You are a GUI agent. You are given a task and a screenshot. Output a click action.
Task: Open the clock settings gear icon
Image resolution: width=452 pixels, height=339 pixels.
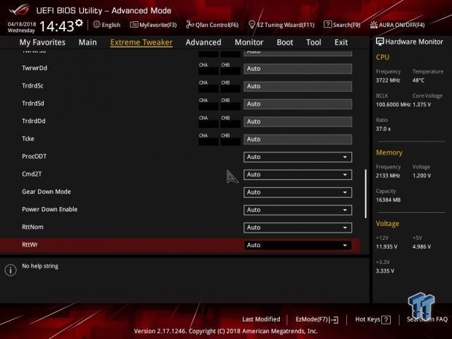79,23
